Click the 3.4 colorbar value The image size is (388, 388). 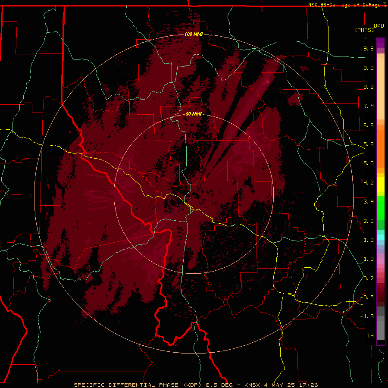369,202
